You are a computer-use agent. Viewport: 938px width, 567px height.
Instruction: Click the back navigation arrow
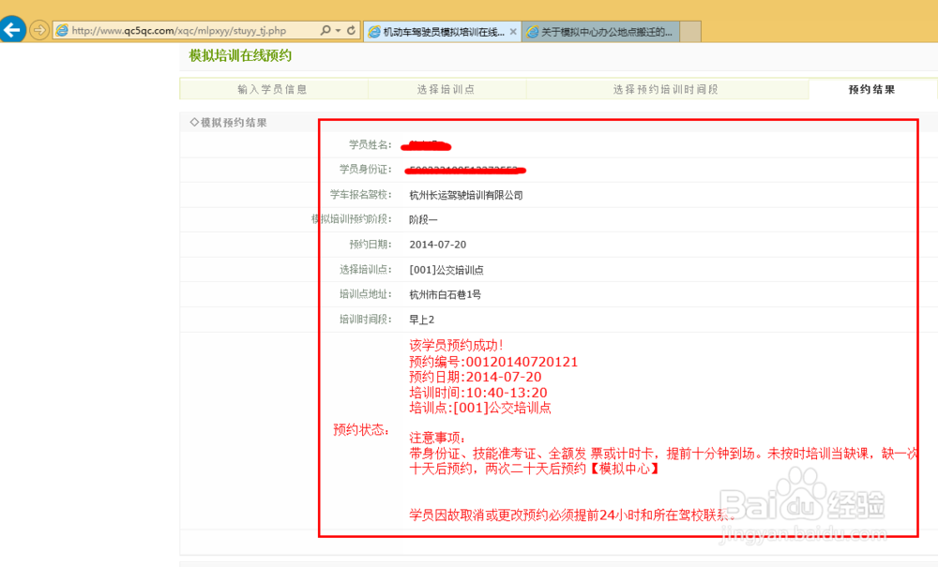click(x=13, y=29)
